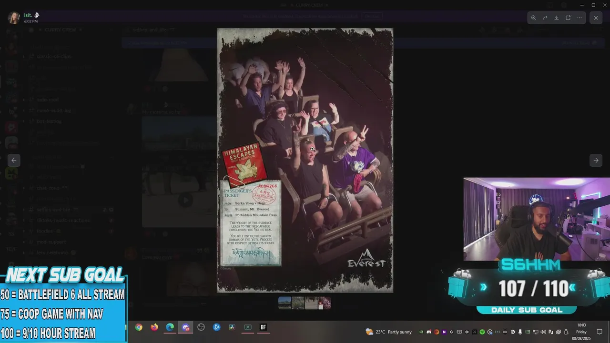Image resolution: width=610 pixels, height=343 pixels.
Task: Click the poster's avatar next to lsit.
Action: pos(14,18)
